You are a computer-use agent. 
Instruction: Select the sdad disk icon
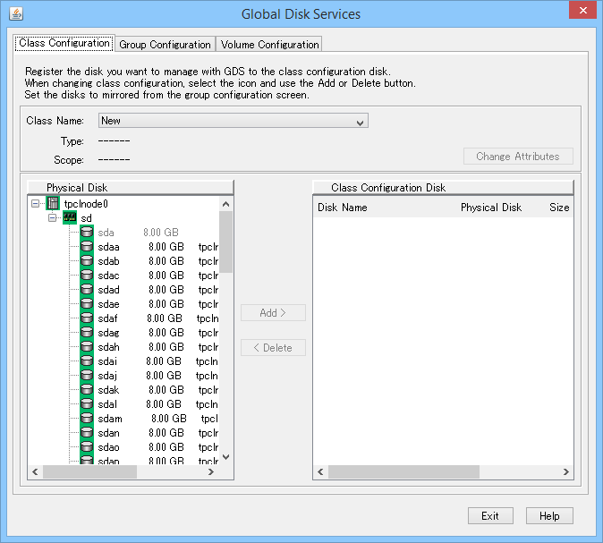[x=87, y=289]
